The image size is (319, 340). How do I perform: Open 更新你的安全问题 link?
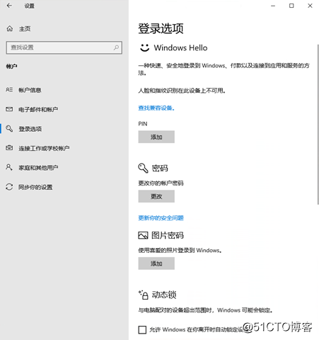click(x=161, y=217)
